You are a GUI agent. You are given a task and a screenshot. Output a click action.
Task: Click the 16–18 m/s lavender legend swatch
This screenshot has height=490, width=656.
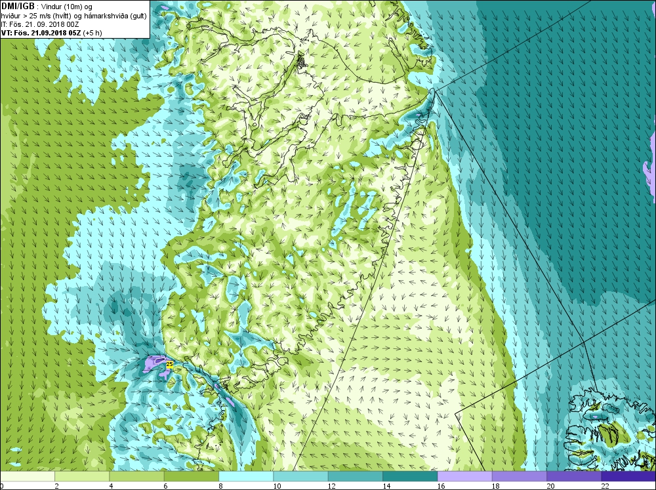[464, 476]
